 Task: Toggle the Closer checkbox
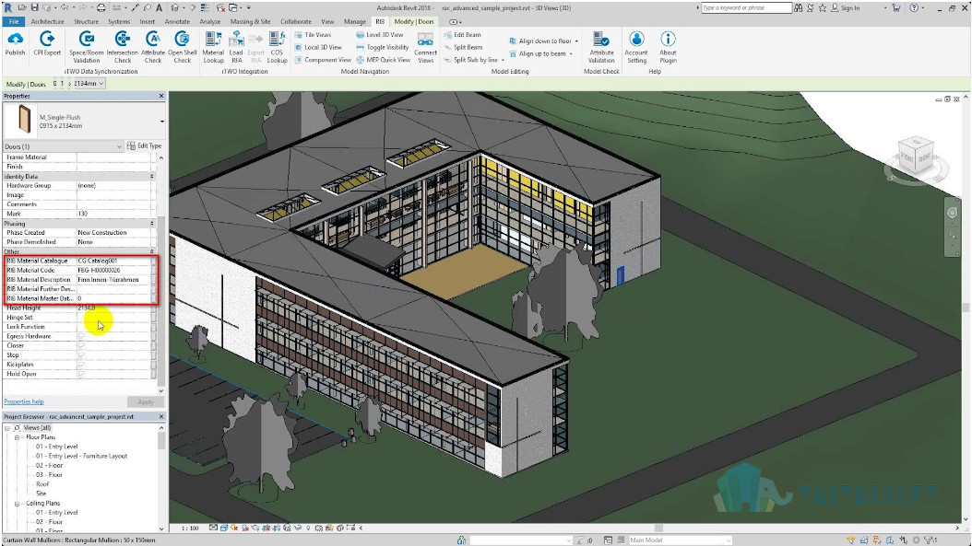click(81, 345)
